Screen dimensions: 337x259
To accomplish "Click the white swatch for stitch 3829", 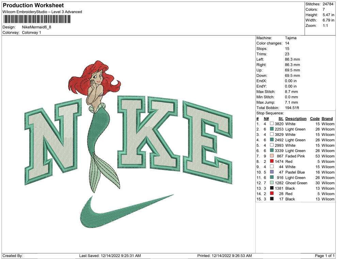I will [272, 134].
